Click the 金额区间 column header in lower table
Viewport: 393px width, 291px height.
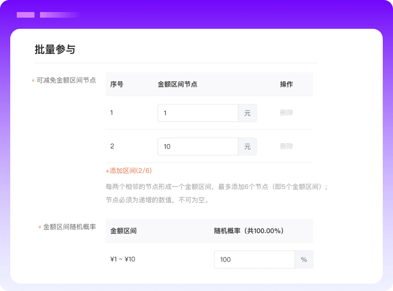coord(123,231)
